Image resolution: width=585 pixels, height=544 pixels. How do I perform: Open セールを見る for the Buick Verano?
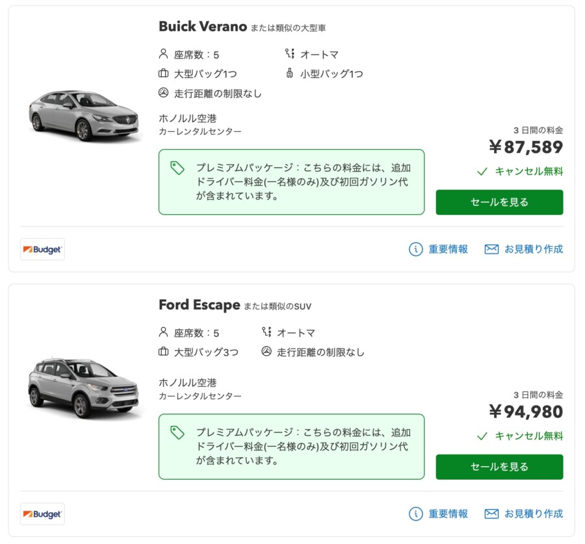[x=499, y=202]
